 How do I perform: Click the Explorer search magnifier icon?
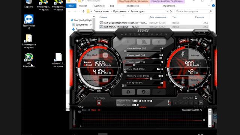click(x=210, y=11)
